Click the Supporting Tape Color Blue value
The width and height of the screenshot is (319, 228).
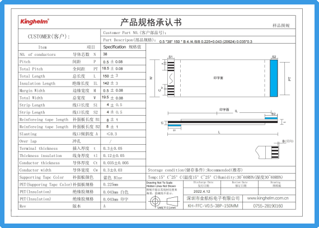click(x=112, y=178)
